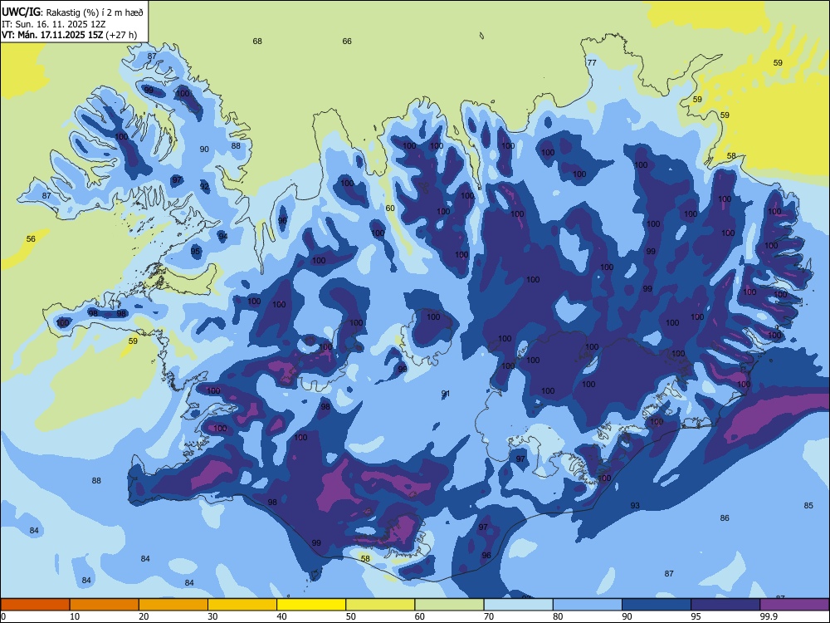This screenshot has width=830, height=623.
Task: Click the '68' humidity value over the sea
Action: (257, 42)
